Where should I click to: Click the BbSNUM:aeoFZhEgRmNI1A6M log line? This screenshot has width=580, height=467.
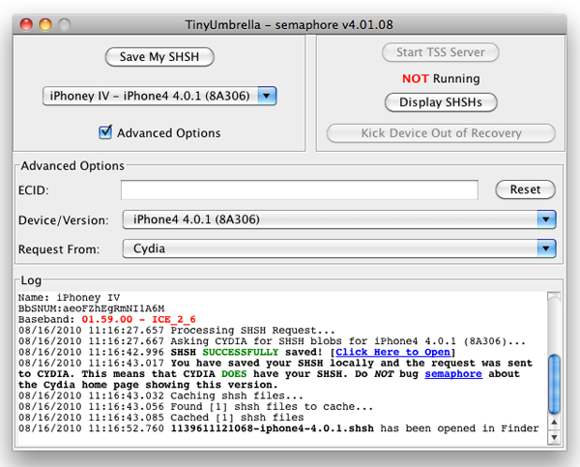coord(92,308)
